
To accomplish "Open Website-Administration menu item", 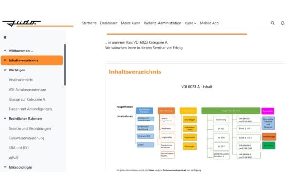I will tap(162, 23).
